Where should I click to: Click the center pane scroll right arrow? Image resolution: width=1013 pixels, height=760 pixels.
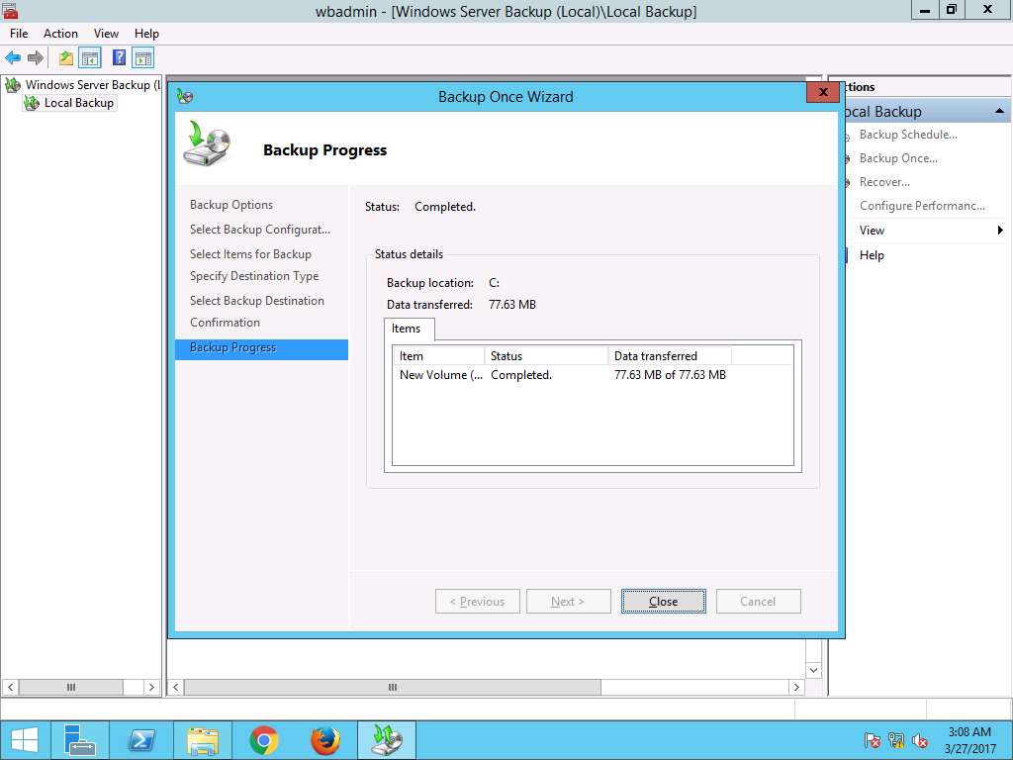point(796,687)
